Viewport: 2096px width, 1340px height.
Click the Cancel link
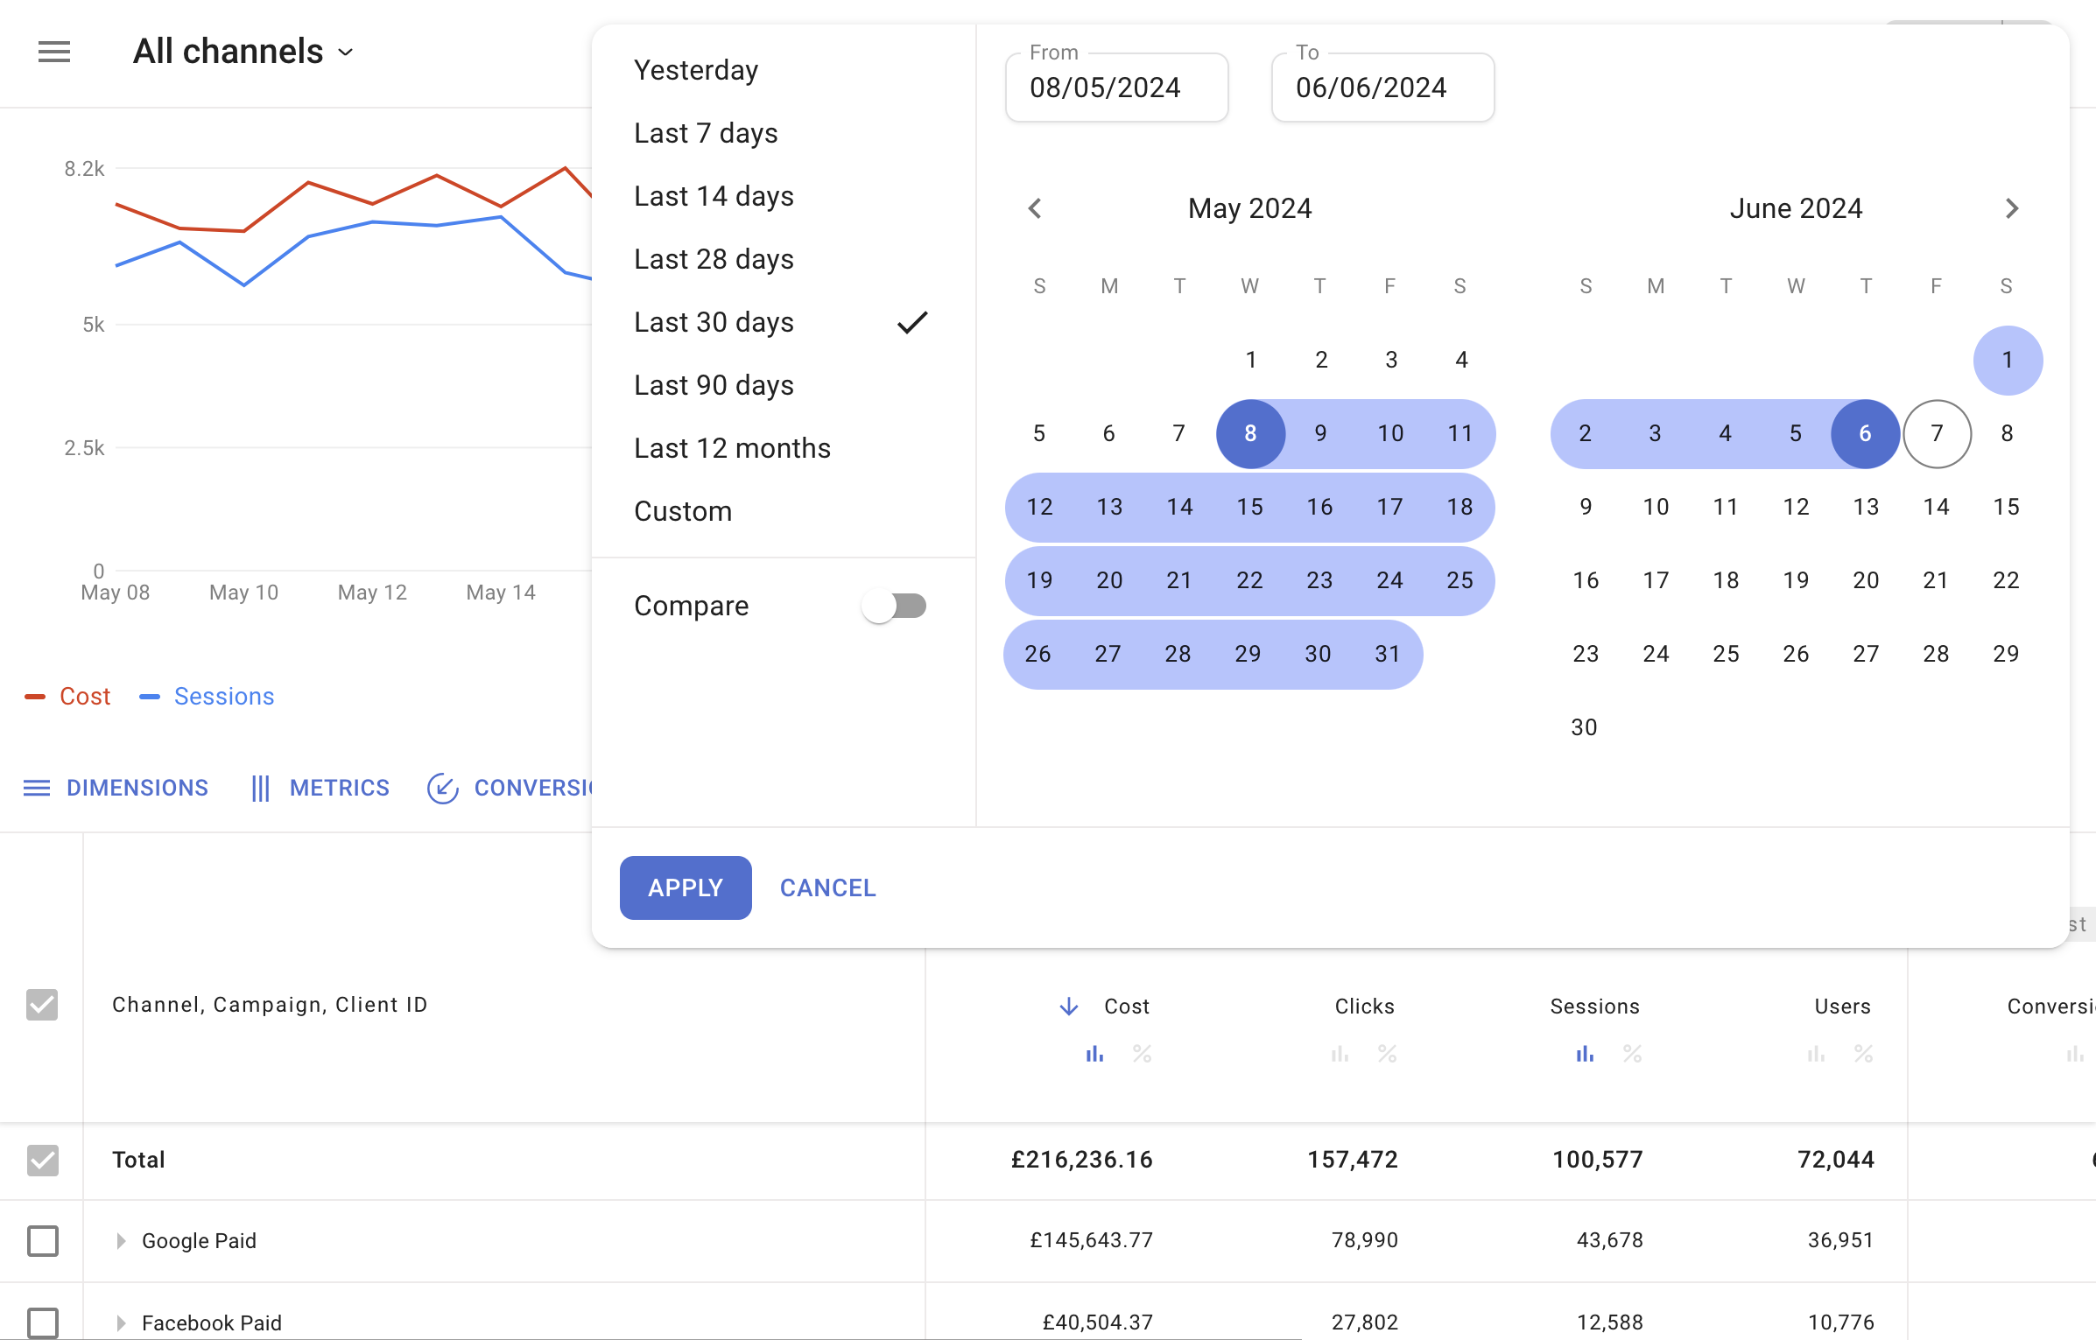(x=826, y=887)
